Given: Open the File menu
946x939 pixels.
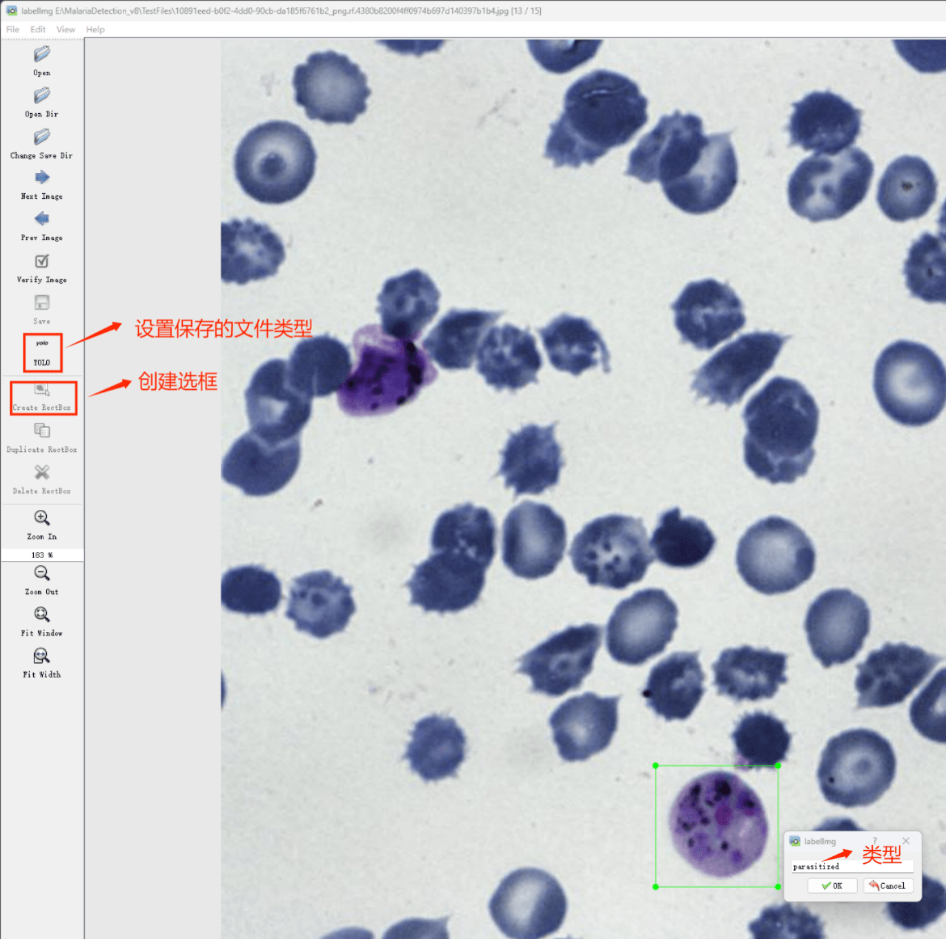Looking at the screenshot, I should [x=12, y=30].
